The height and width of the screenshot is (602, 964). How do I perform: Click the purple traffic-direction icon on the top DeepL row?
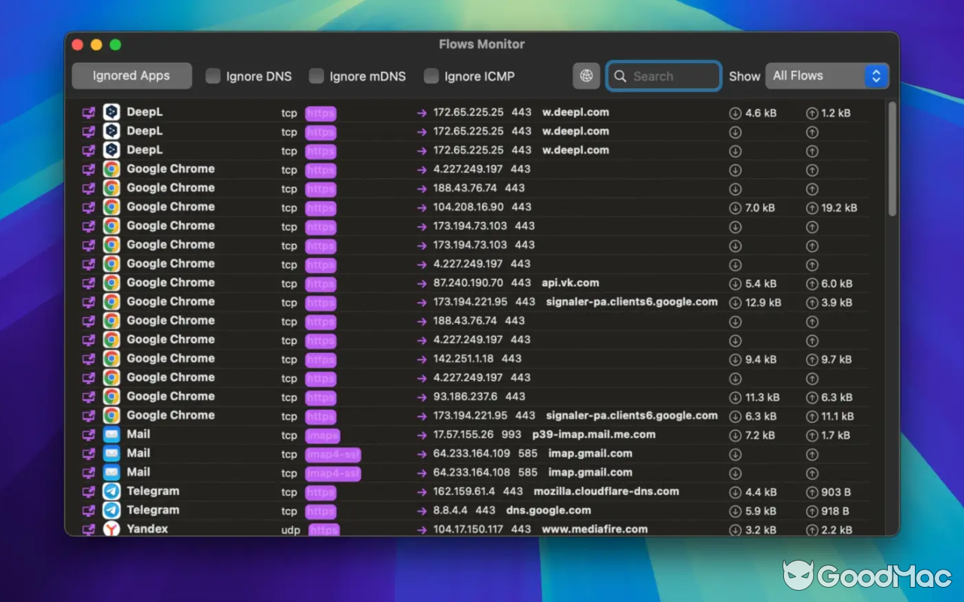tap(88, 111)
